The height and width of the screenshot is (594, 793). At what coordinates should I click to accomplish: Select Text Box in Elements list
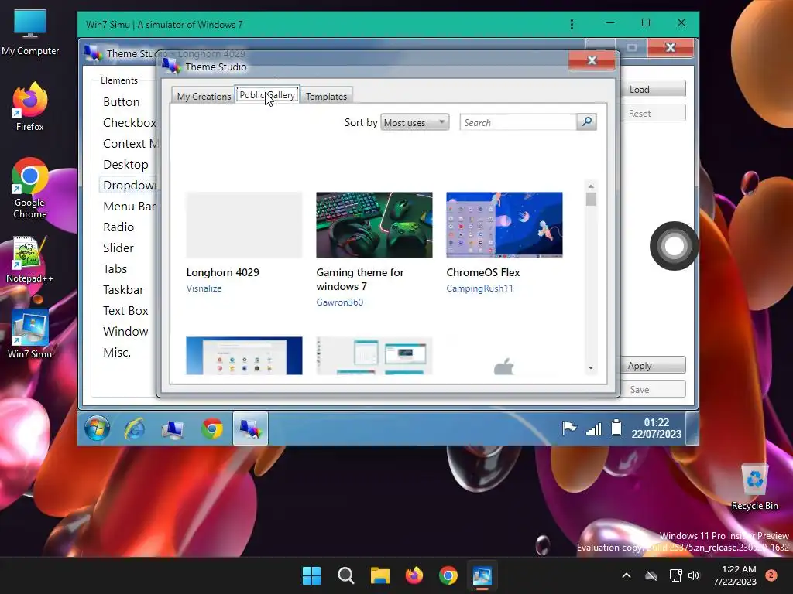[x=125, y=310]
